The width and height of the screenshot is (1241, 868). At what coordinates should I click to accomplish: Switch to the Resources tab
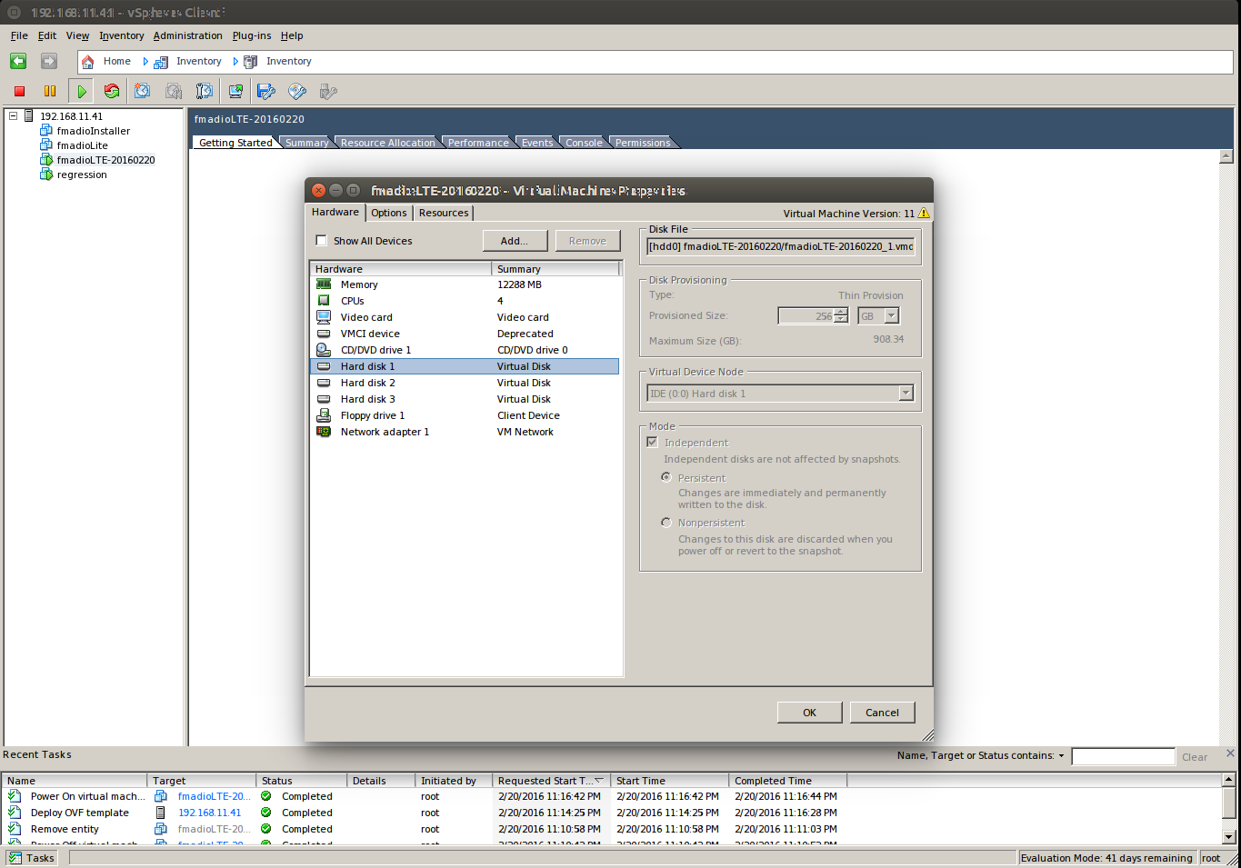444,213
